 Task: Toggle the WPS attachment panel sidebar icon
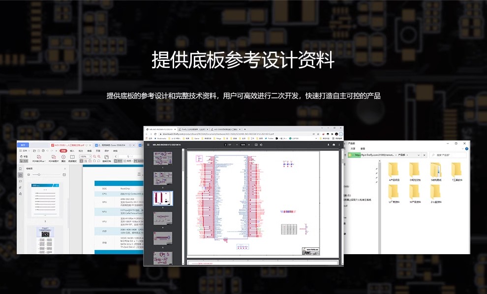coord(20,188)
